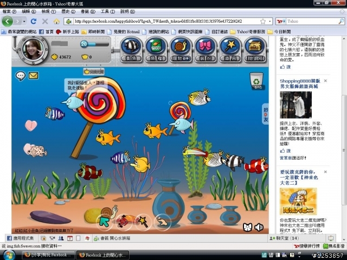Screen dimensions: 347x260
Task: Click the large blue vase
Action: [x=169, y=203]
